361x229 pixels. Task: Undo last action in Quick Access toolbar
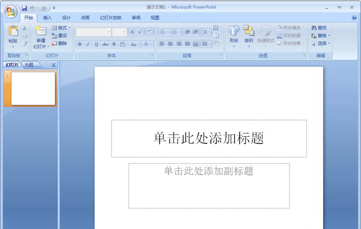32,8
